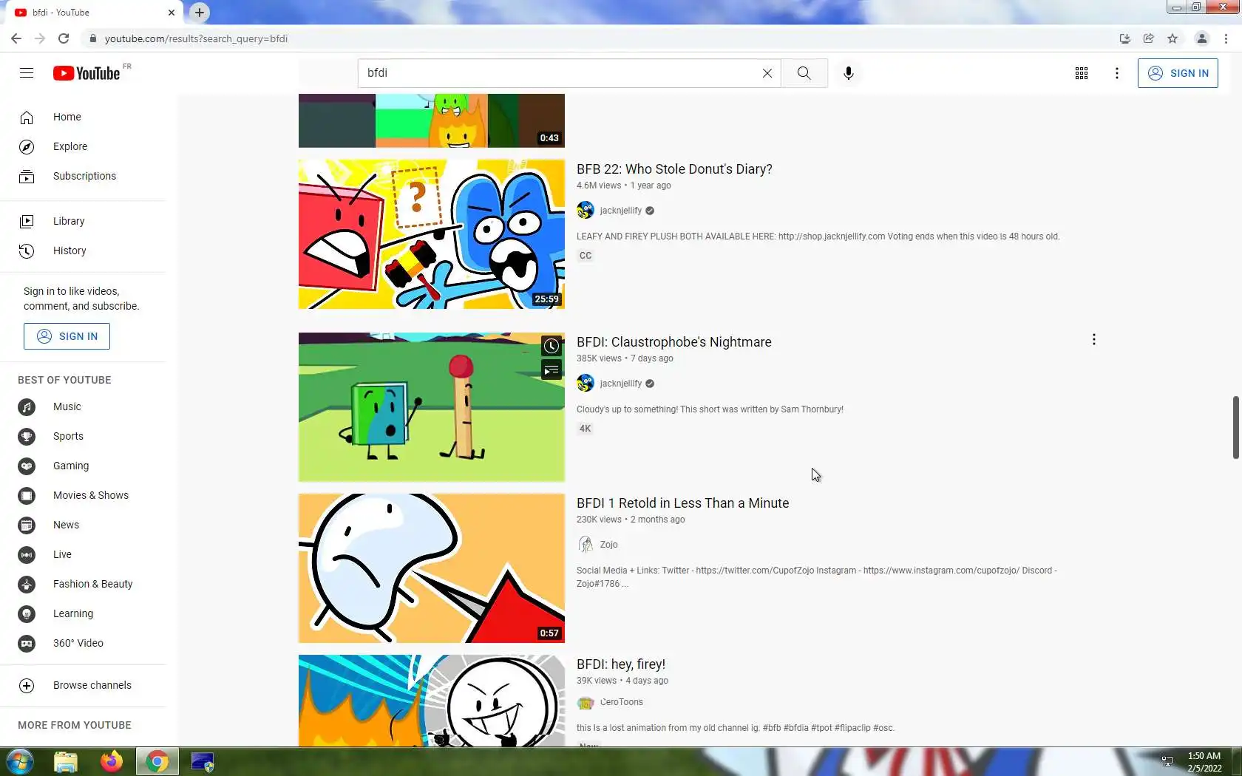Click the SIGN IN button in sidebar

pyautogui.click(x=67, y=336)
